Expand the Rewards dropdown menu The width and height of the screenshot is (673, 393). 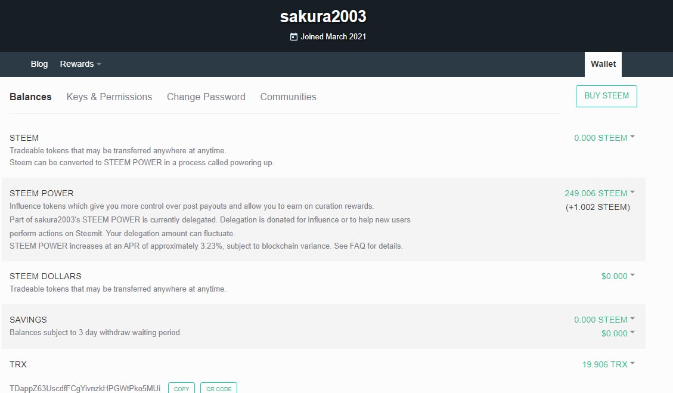80,64
